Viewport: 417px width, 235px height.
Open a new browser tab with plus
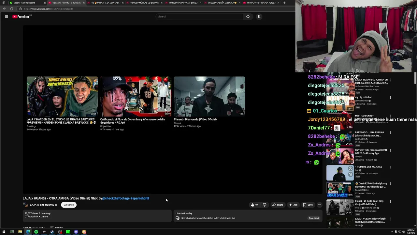tap(284, 3)
